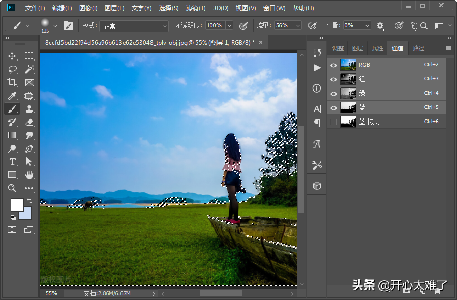Image resolution: width=457 pixels, height=300 pixels.
Task: Hide the 绿 channel
Action: [333, 94]
